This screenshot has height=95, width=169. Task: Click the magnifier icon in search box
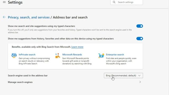(114, 2)
